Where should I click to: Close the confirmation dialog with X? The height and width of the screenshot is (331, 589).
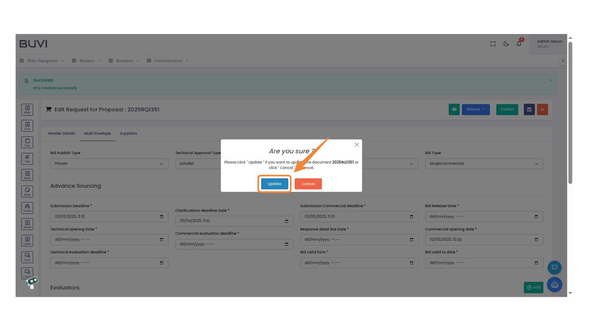(x=356, y=145)
